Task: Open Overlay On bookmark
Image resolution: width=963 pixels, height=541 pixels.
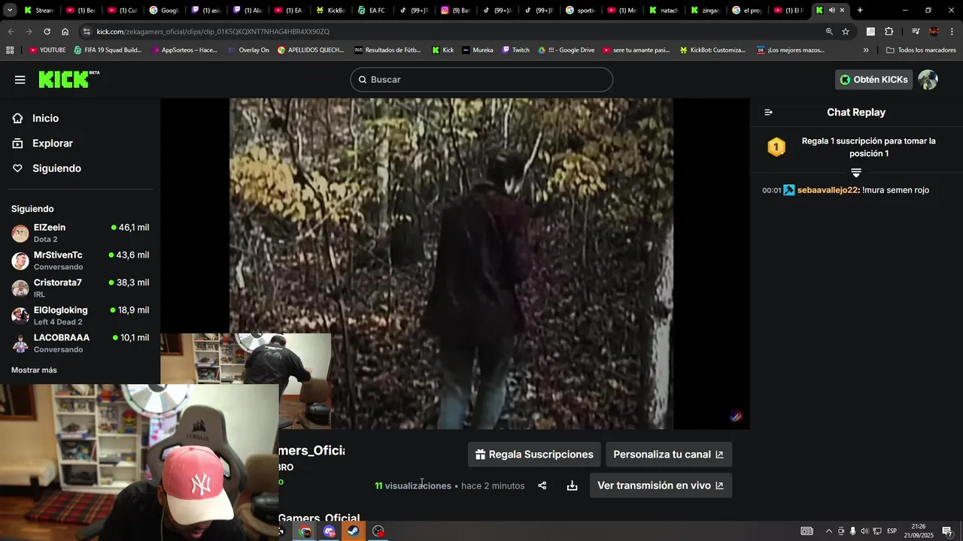Action: [248, 50]
